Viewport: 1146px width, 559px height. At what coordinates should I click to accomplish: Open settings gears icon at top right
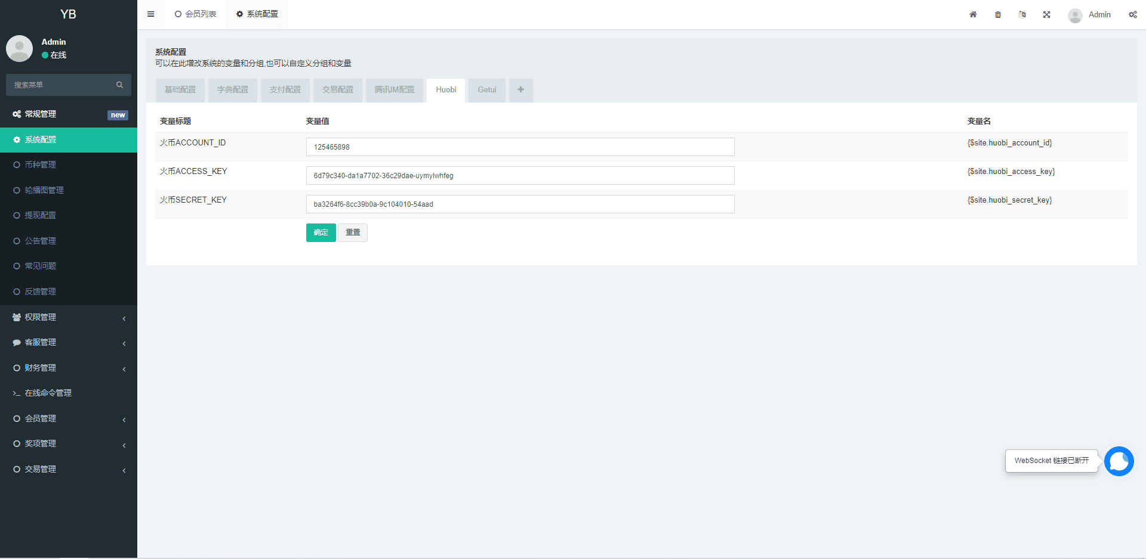pyautogui.click(x=1132, y=14)
